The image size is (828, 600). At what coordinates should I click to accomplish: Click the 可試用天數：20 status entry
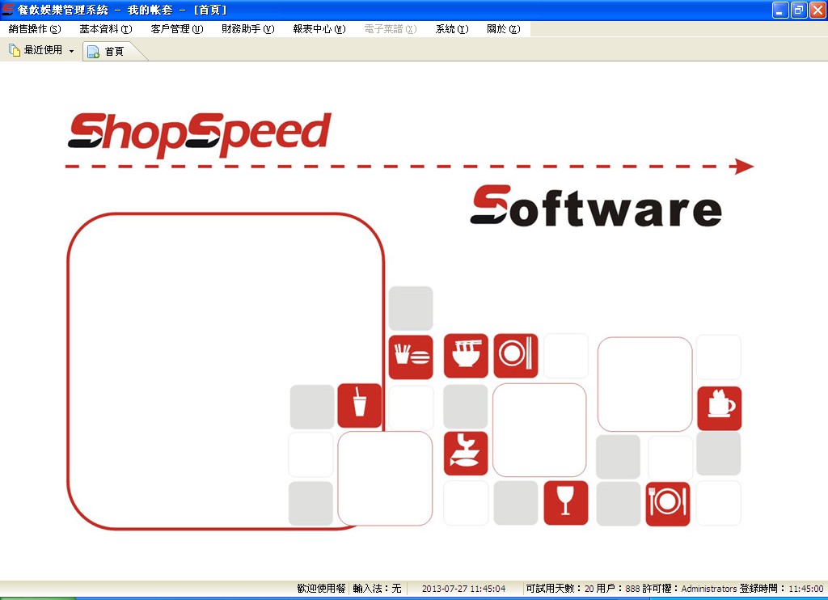coord(560,589)
